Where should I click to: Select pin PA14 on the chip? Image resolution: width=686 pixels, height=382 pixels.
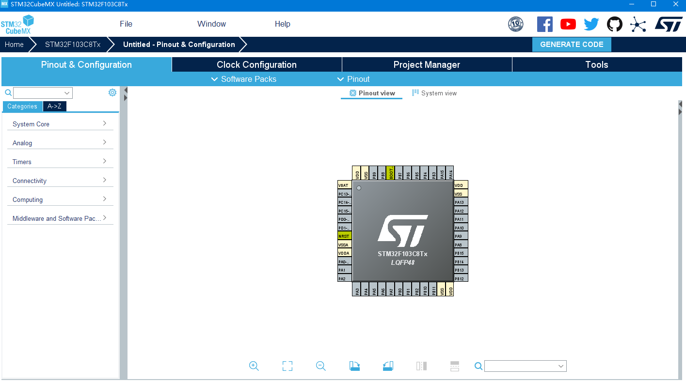coord(450,173)
